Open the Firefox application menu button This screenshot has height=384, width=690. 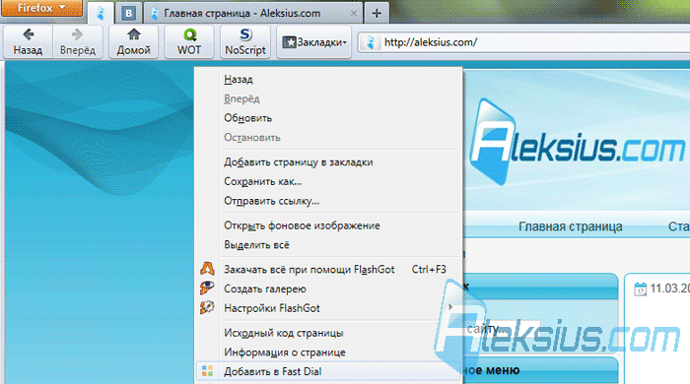(x=41, y=8)
